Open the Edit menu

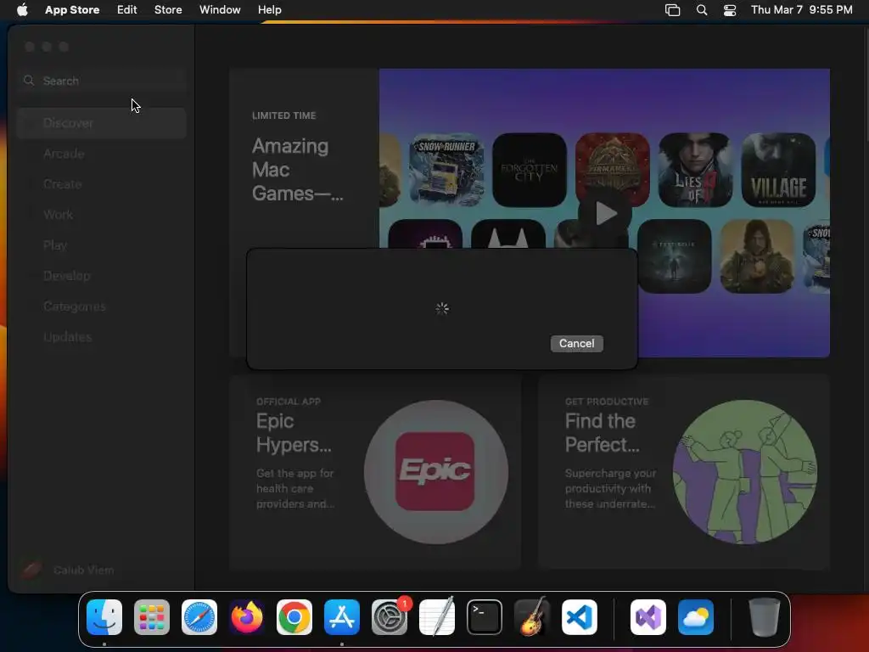(127, 9)
